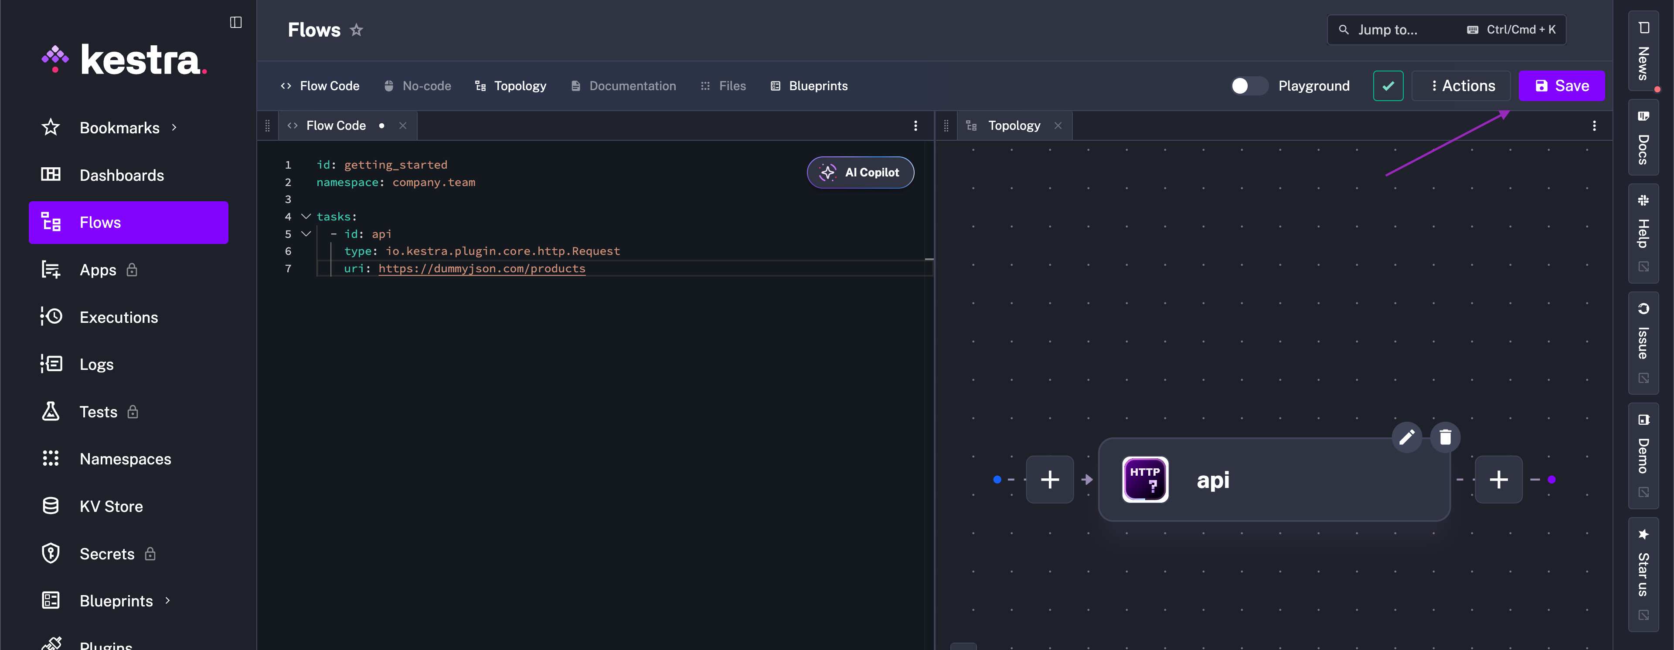
Task: Click the plus button before api task
Action: click(1049, 480)
